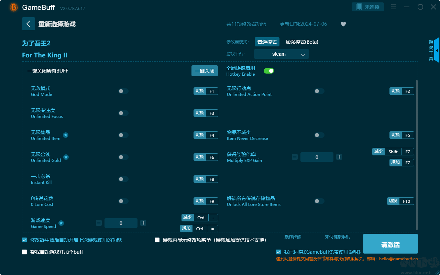Uncheck 修改器生效后自动开启上次游戏使用的功能 checkbox
Image resolution: width=440 pixels, height=275 pixels.
pyautogui.click(x=24, y=240)
